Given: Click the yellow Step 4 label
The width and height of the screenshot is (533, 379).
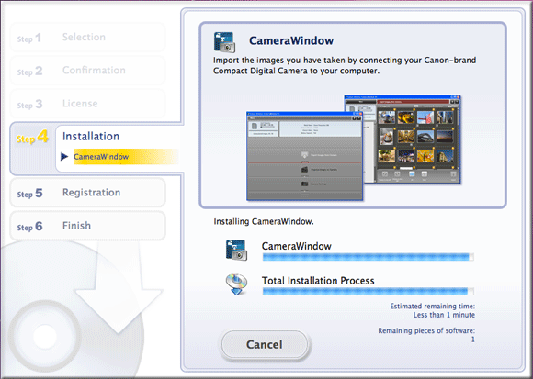Looking at the screenshot, I should tap(33, 138).
